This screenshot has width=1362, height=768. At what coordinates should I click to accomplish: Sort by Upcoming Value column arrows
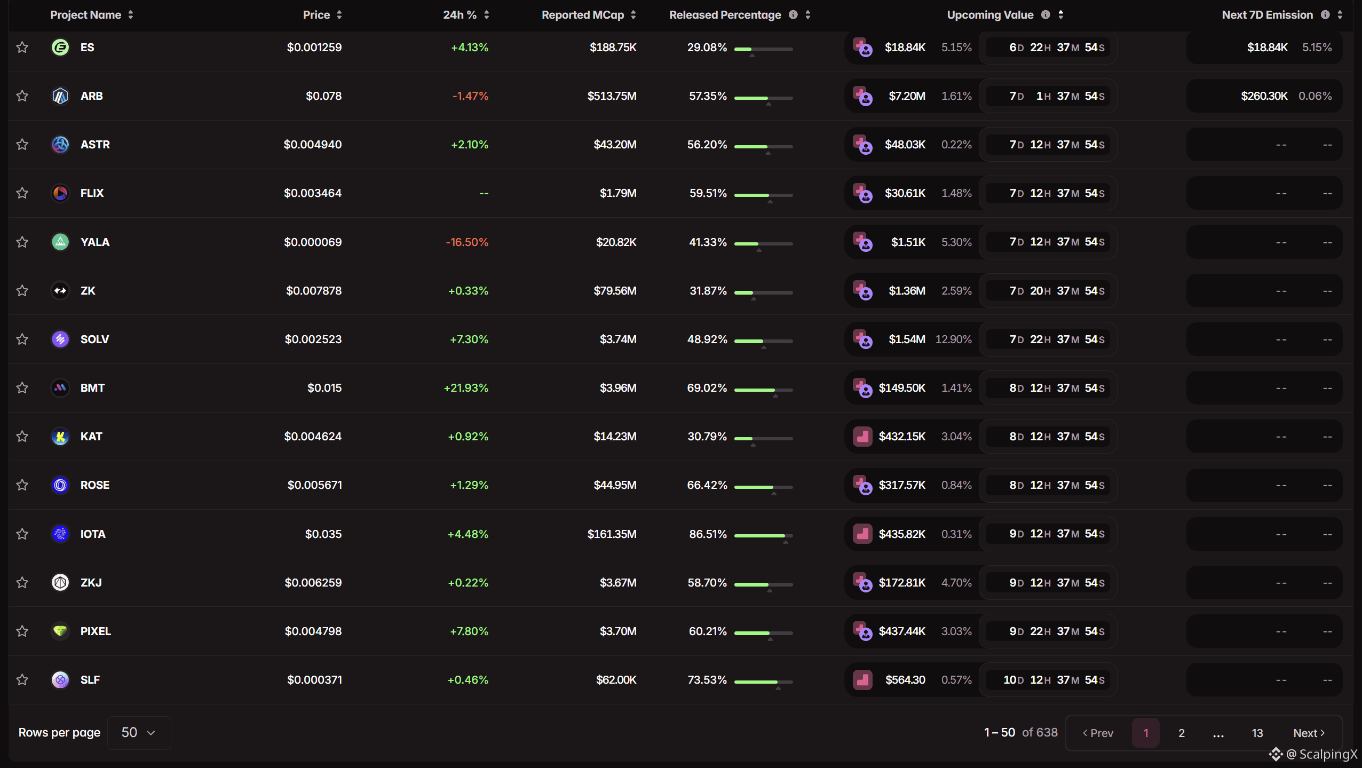[1061, 15]
